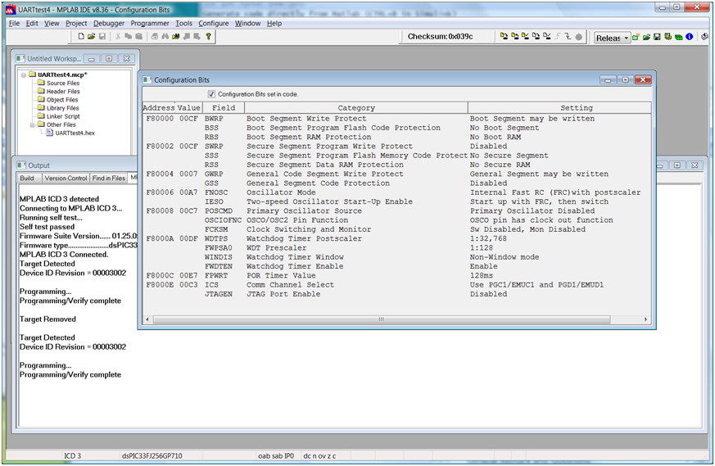Image resolution: width=715 pixels, height=466 pixels.
Task: Click the UARTtest4.hex file icon
Action: (50, 133)
